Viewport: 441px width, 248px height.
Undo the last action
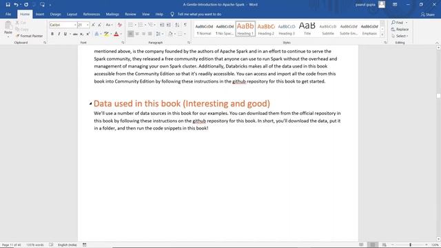(x=16, y=5)
